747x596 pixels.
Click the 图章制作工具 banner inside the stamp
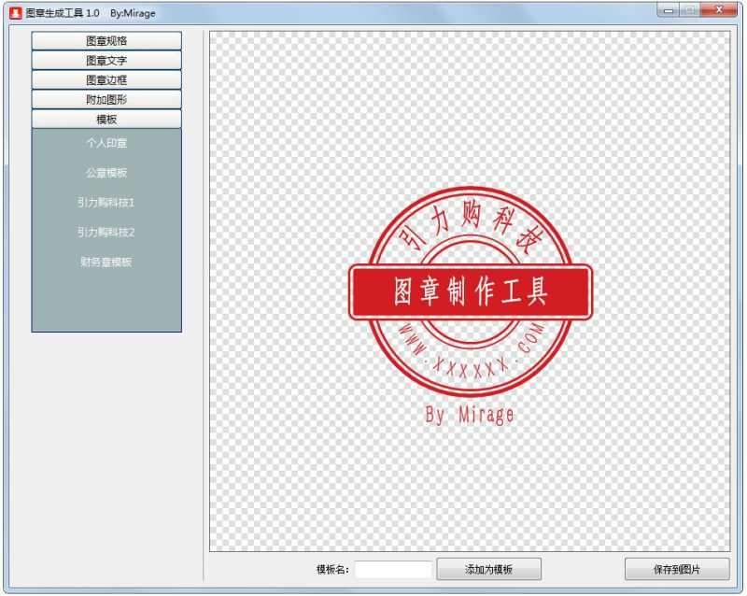pos(472,291)
